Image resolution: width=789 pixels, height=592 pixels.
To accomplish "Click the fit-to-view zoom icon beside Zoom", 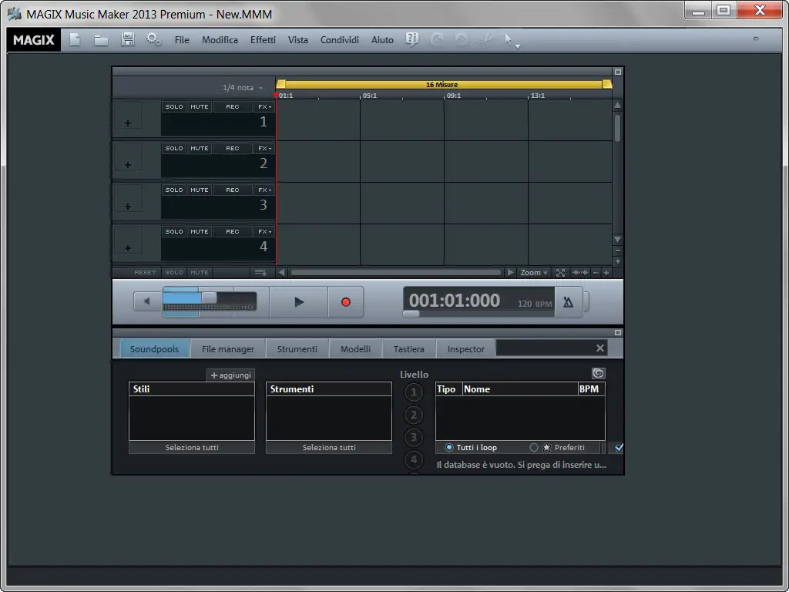I will point(561,273).
